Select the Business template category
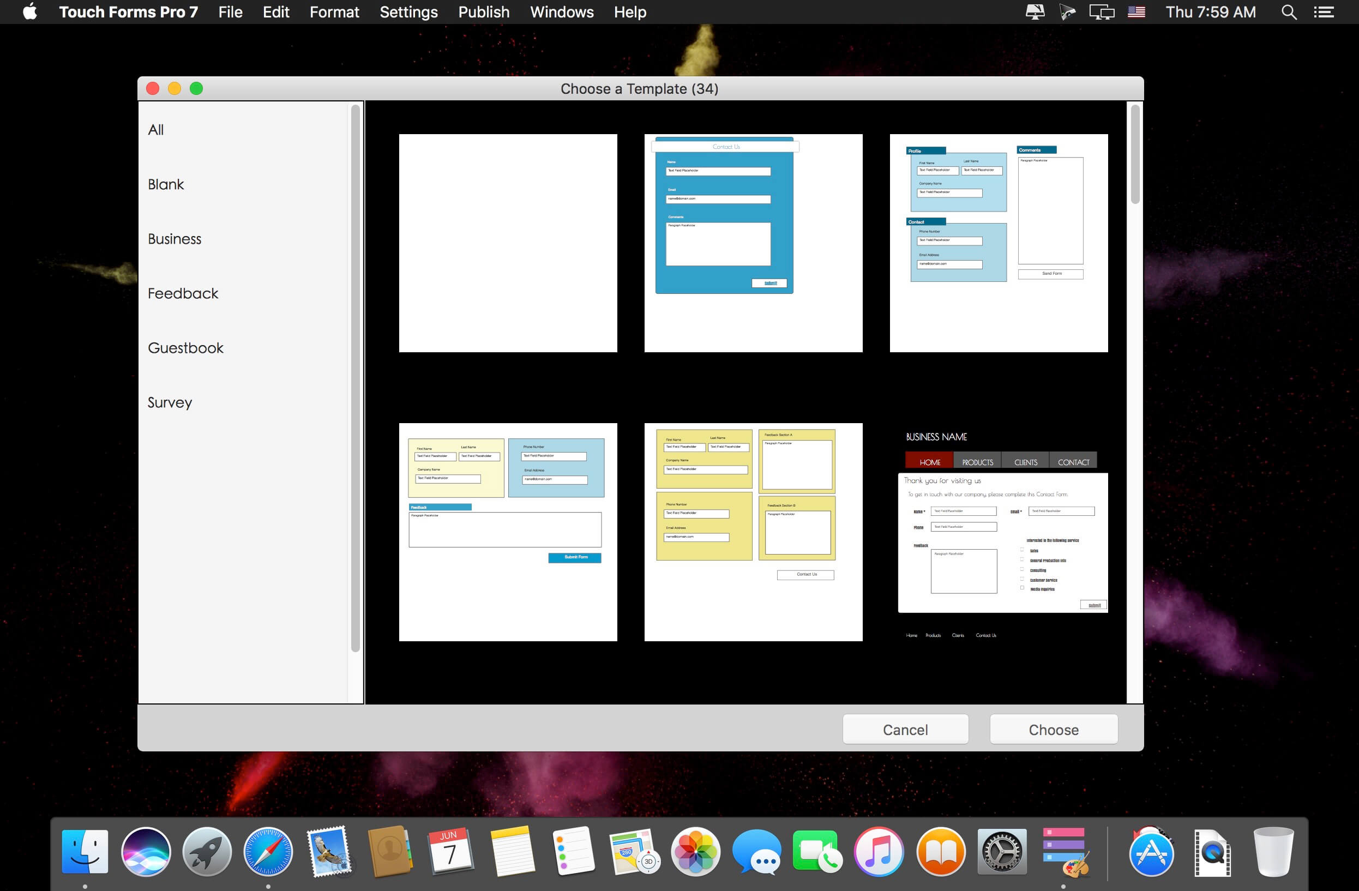The width and height of the screenshot is (1359, 891). 174,239
